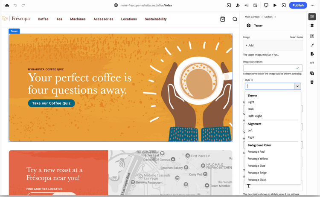Click the open-in-window icon left of the user icon
The width and height of the screenshot is (320, 197).
[229, 5]
